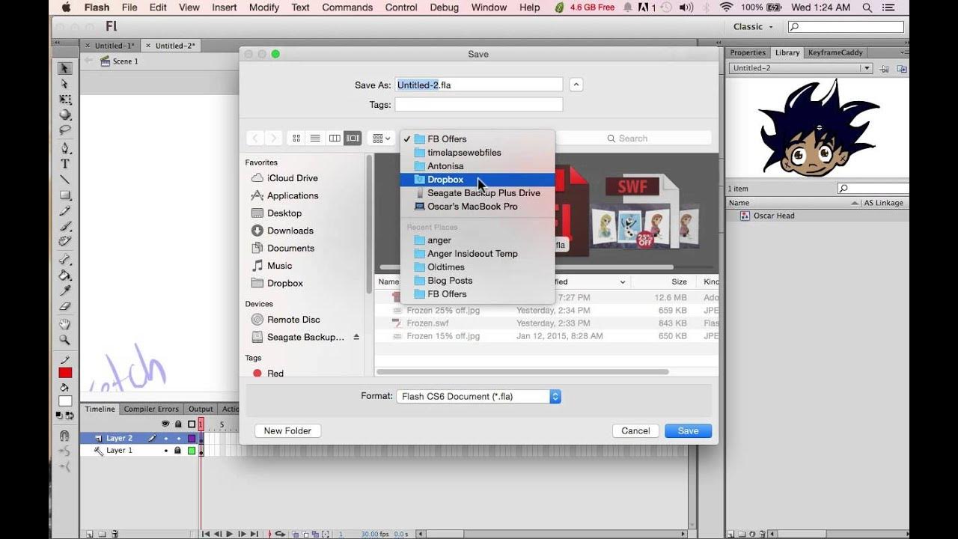Choose timelapsewebfiles in folder popup
This screenshot has height=539, width=958.
tap(478, 153)
